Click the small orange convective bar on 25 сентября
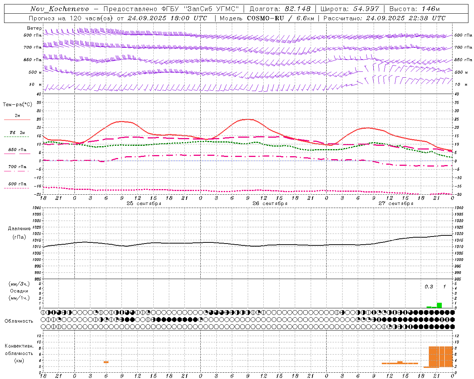Viewport: 474px width, 379px height. 106,362
